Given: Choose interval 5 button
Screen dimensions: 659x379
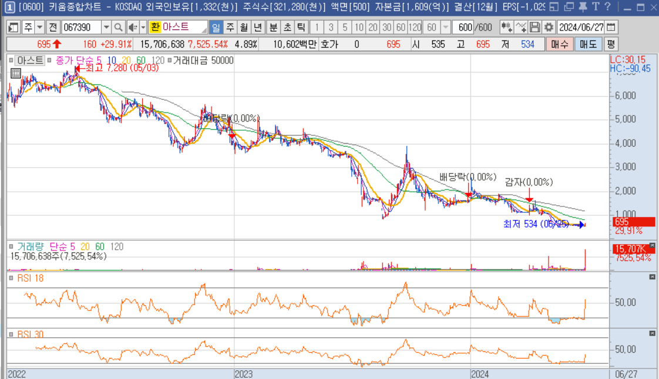Looking at the screenshot, I should [345, 28].
